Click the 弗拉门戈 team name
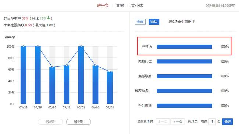Image resolution: width=239 pixels, height=134 pixels. (145, 62)
